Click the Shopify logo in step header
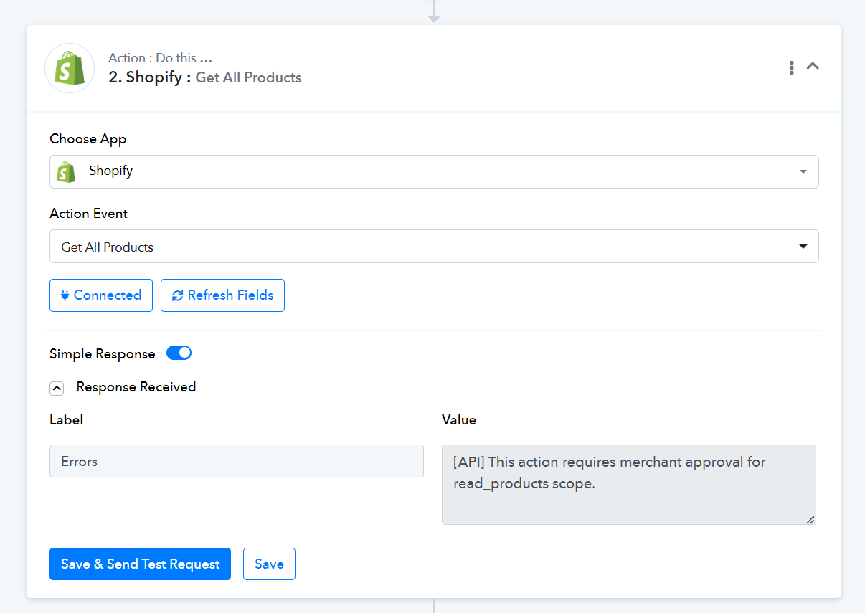The height and width of the screenshot is (613, 865). pos(70,68)
